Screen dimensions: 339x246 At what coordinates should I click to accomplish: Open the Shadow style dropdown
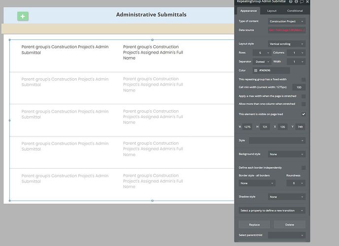(x=286, y=197)
